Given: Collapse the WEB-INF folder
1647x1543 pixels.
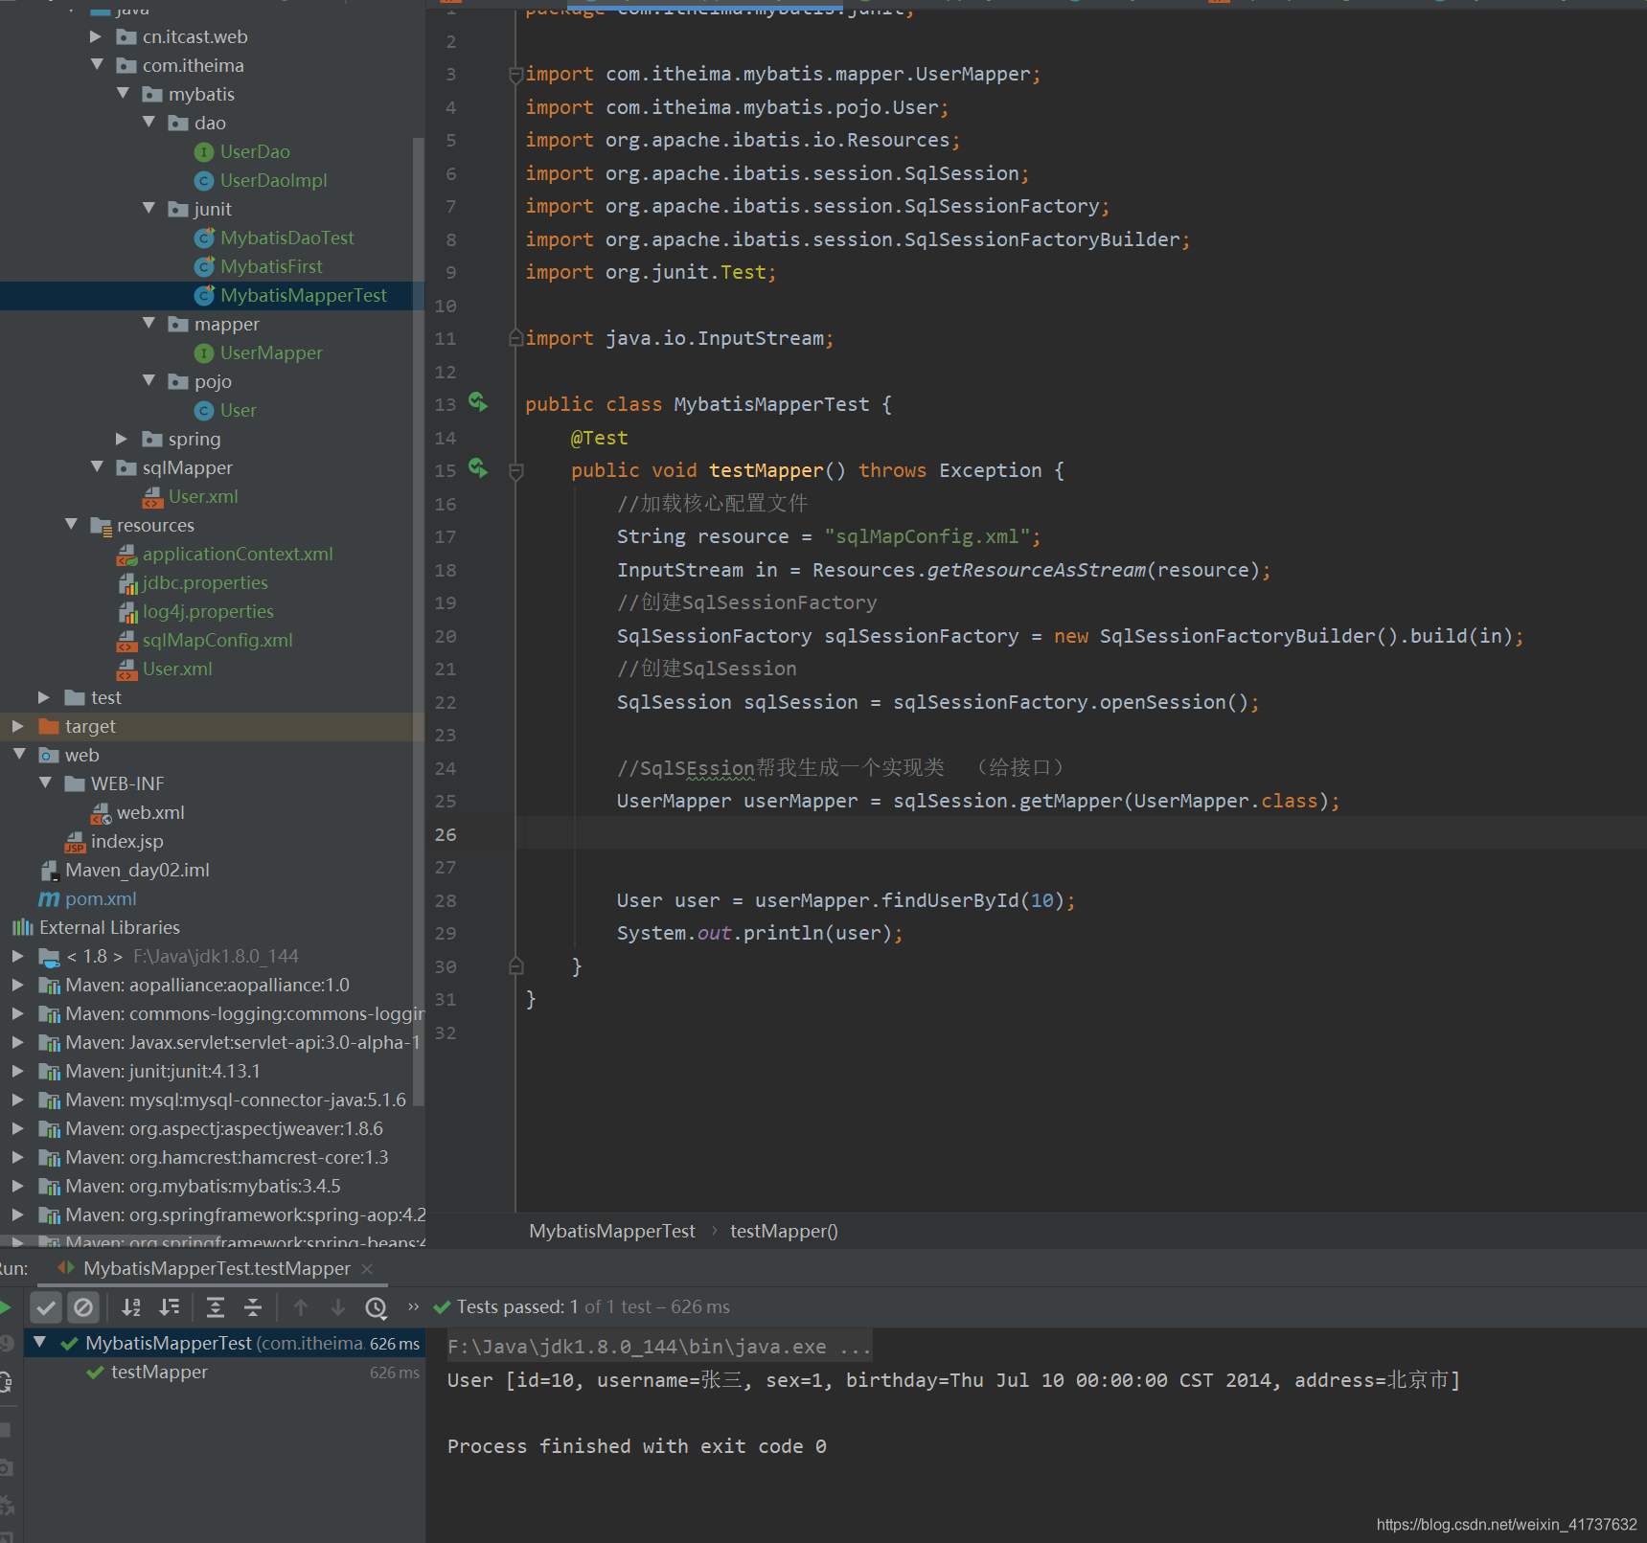Looking at the screenshot, I should 45,783.
